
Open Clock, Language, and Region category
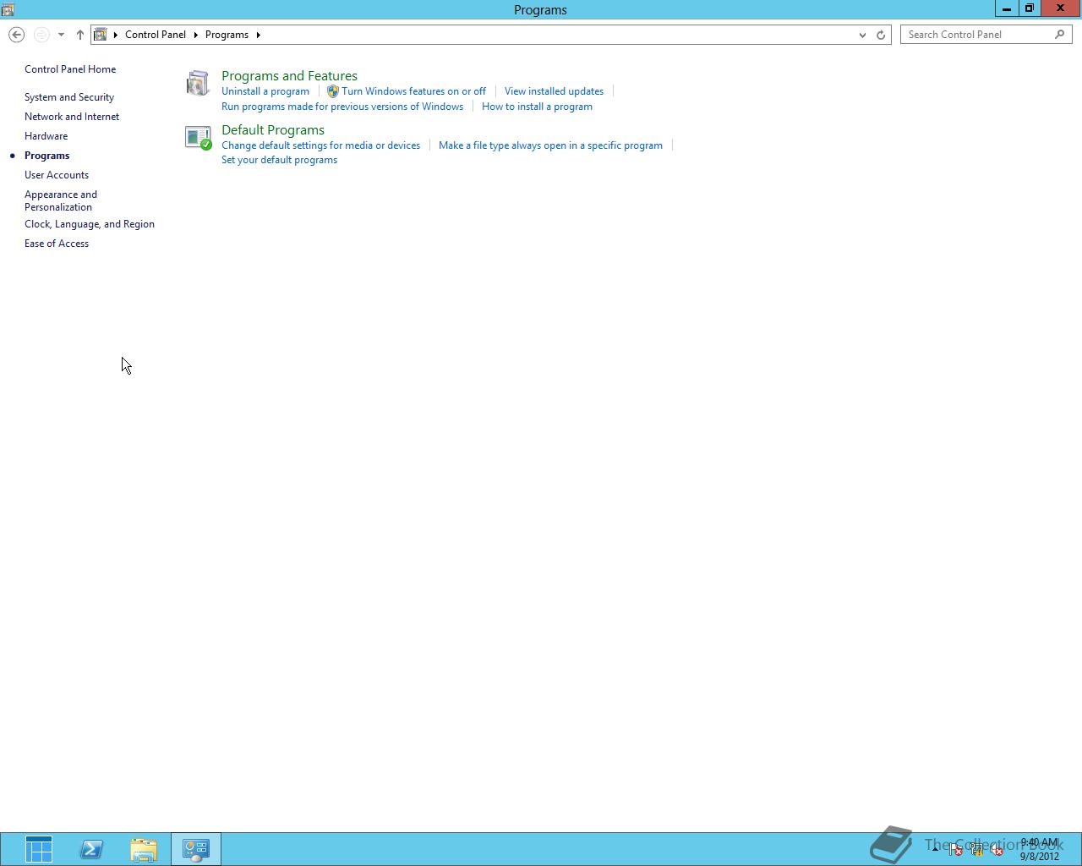[x=90, y=224]
